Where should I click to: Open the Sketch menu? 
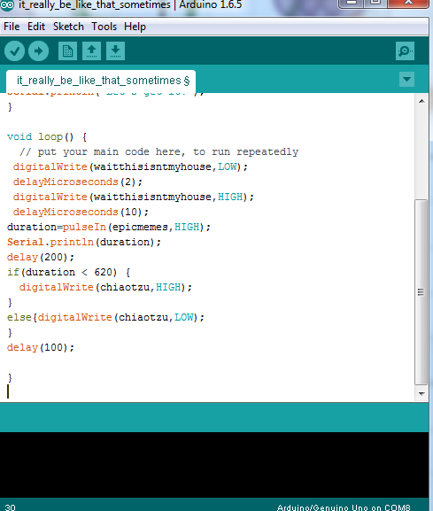pos(68,27)
